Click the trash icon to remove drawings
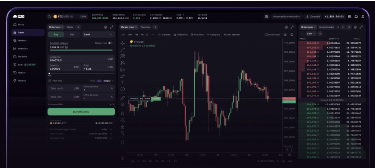 (122, 142)
